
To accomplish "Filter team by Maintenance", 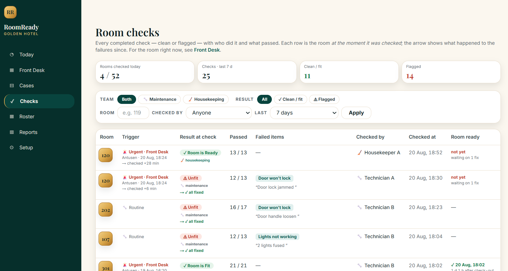I will click(x=159, y=99).
